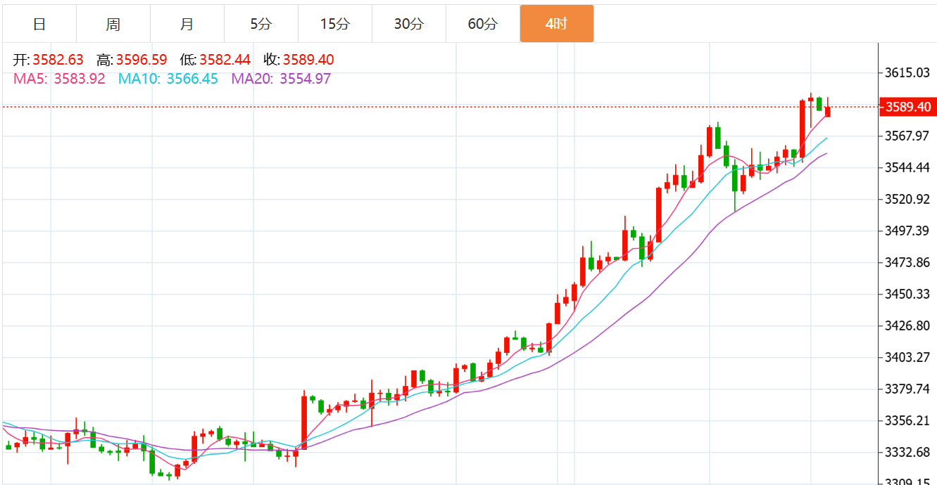Screen dimensions: 937x485
Task: Select the 低 low price 3582.44
Action: tap(225, 60)
